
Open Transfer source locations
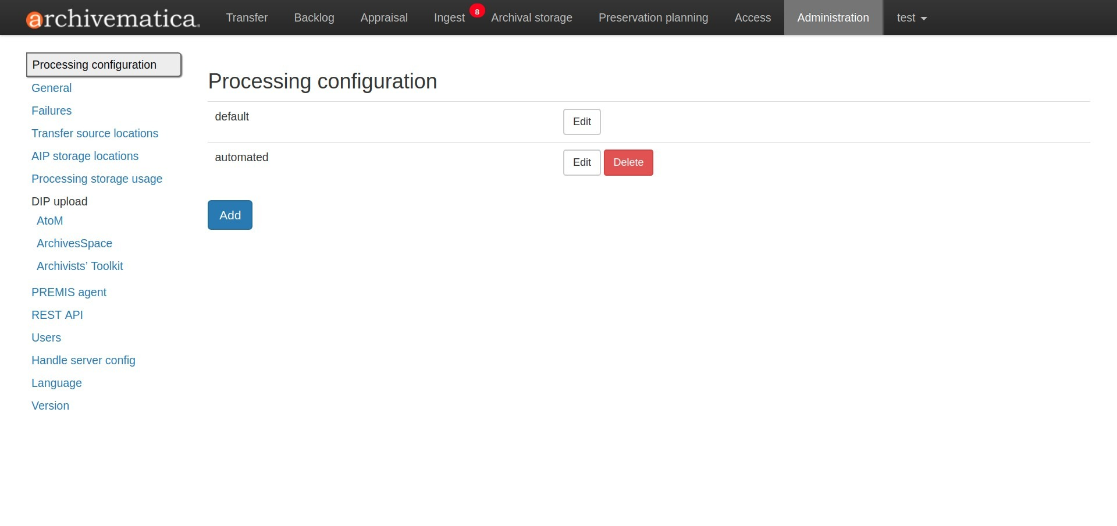tap(95, 133)
